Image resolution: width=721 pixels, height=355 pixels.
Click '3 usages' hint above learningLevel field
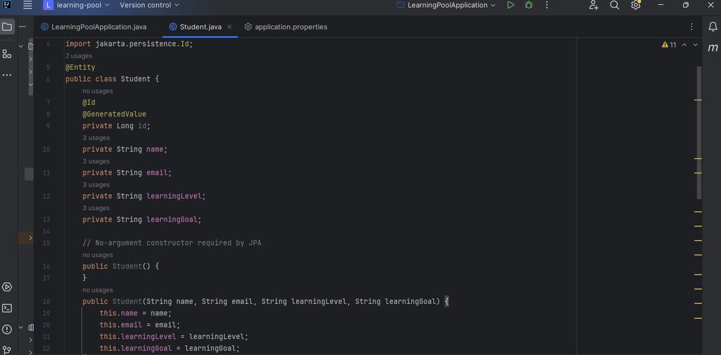pyautogui.click(x=96, y=185)
